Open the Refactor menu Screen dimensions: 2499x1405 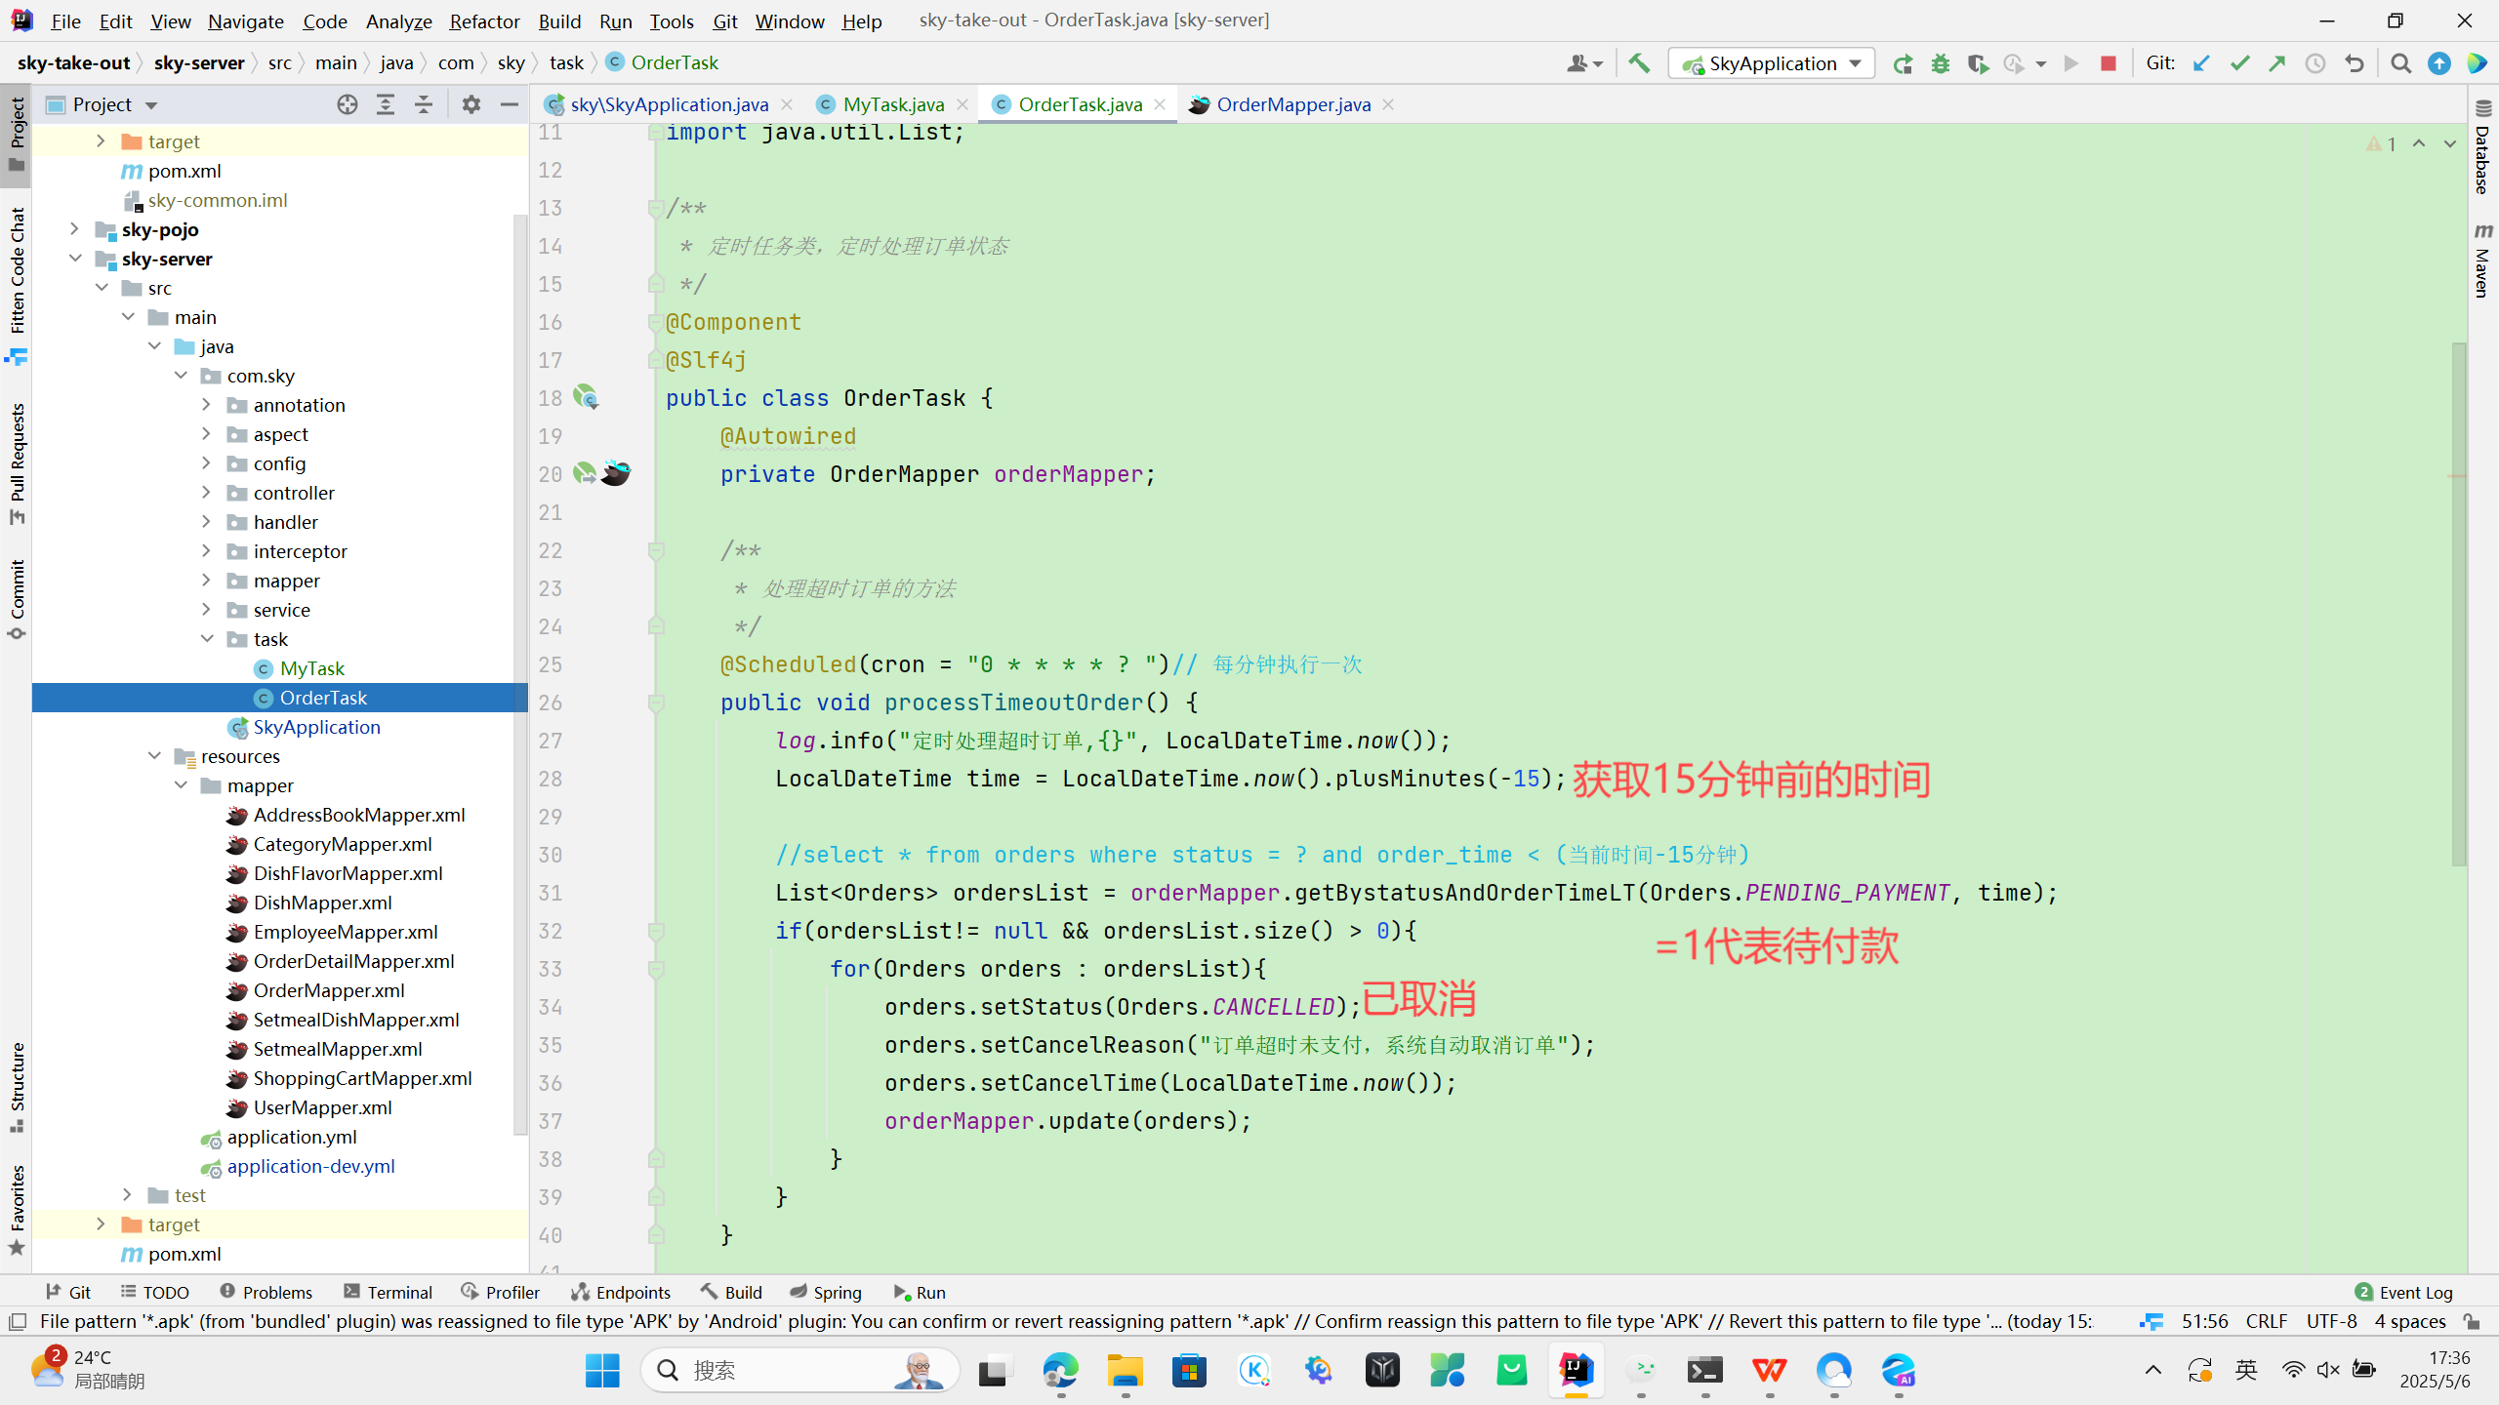[484, 20]
